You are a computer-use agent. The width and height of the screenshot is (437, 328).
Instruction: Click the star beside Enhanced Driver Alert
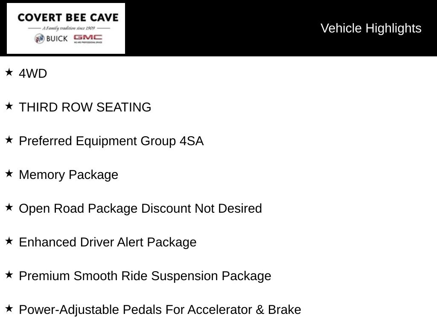(x=9, y=241)
